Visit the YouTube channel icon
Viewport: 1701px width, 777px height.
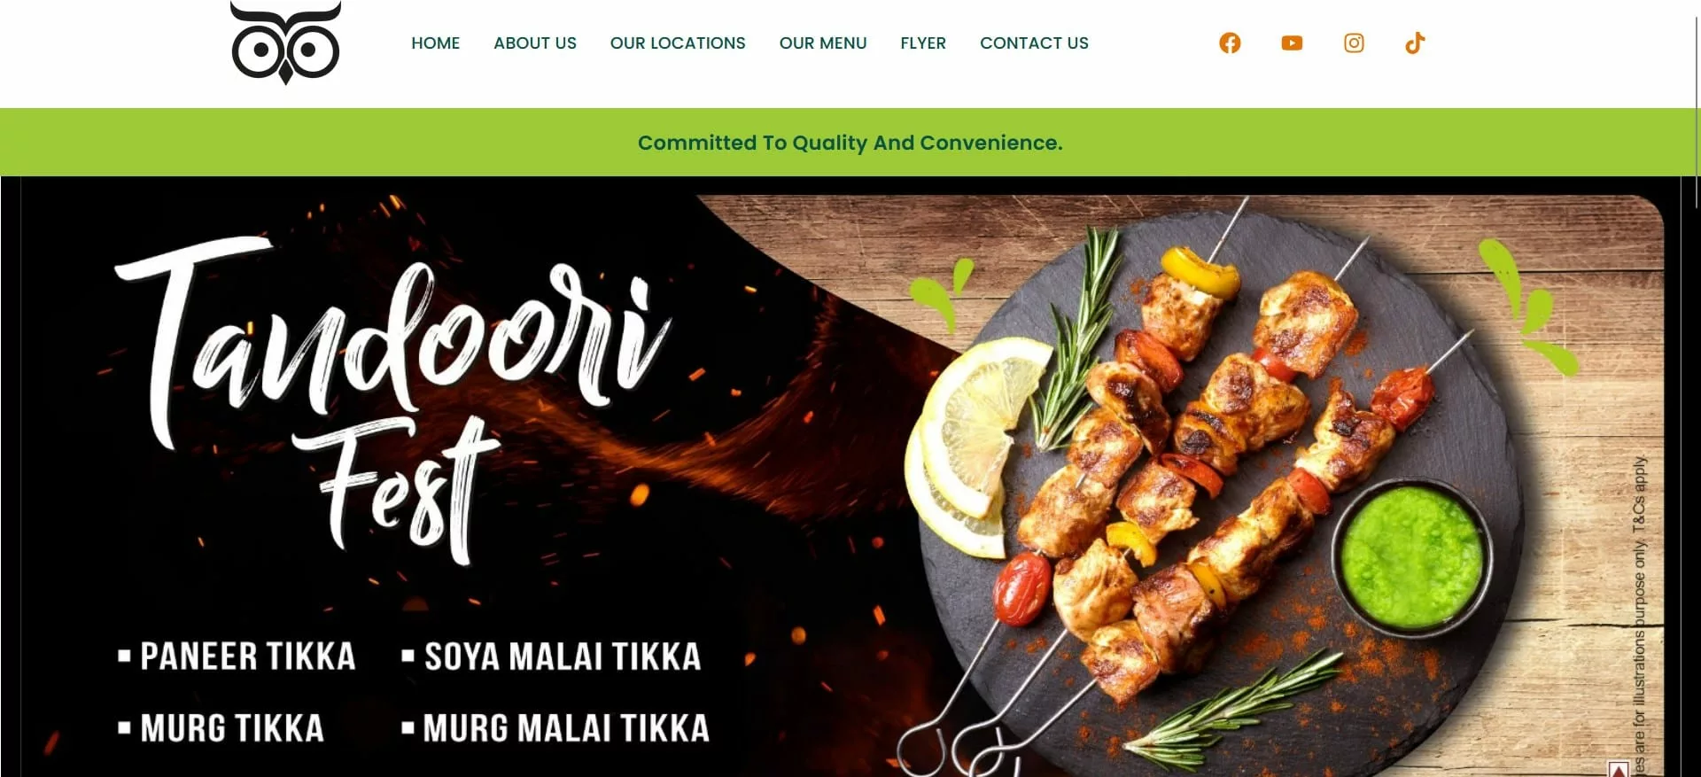tap(1292, 43)
